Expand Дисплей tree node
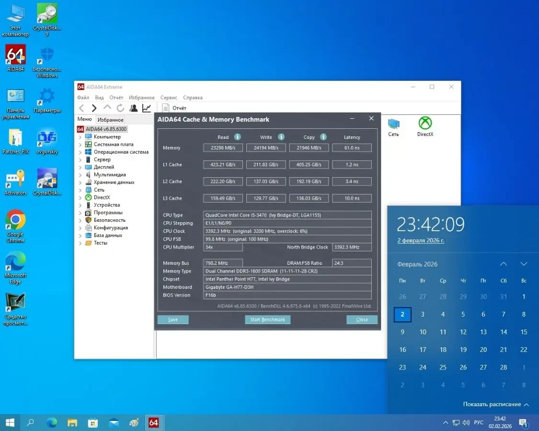The image size is (539, 431). click(x=80, y=167)
